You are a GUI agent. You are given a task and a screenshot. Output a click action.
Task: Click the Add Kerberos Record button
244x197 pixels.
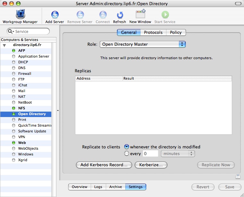pos(104,165)
